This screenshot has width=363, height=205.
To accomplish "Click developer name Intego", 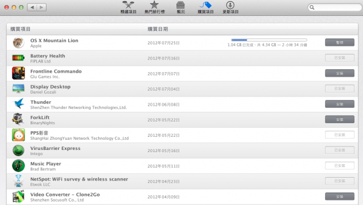I will tap(36, 154).
